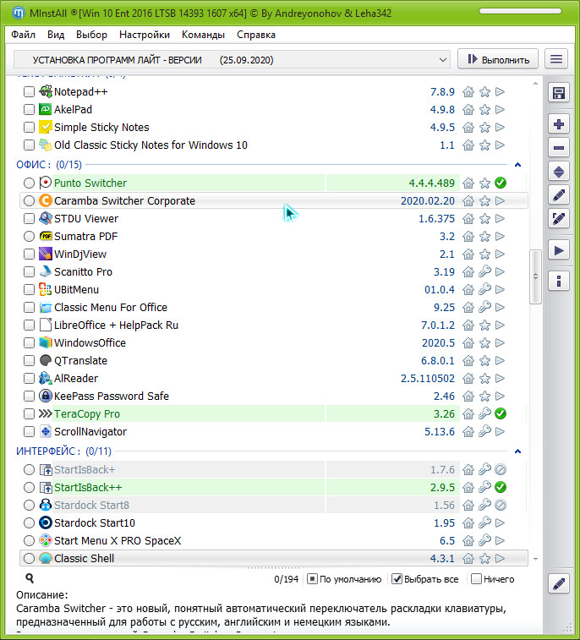
Task: Toggle the По умолчанию checkbox
Action: pyautogui.click(x=312, y=579)
